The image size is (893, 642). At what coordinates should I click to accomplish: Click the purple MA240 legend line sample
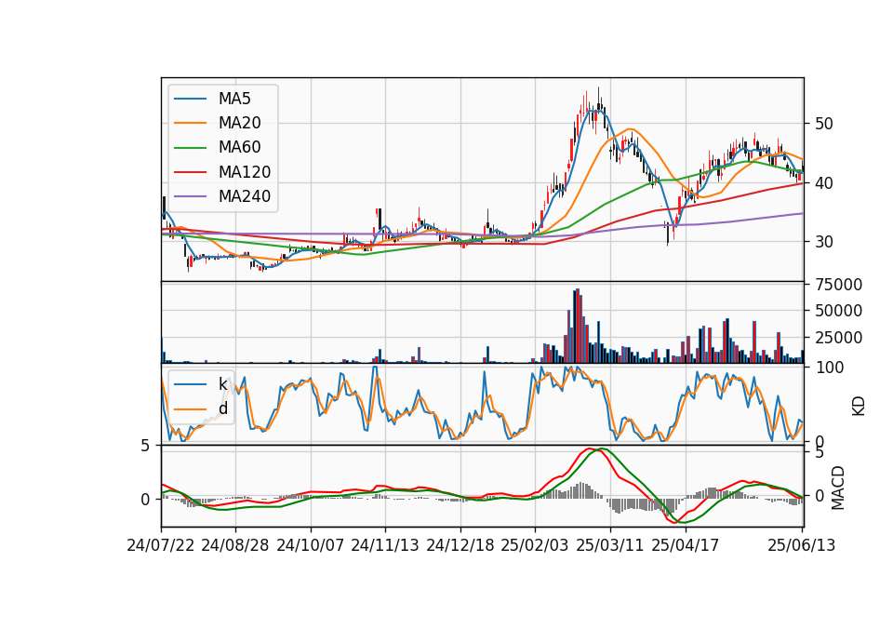click(190, 196)
